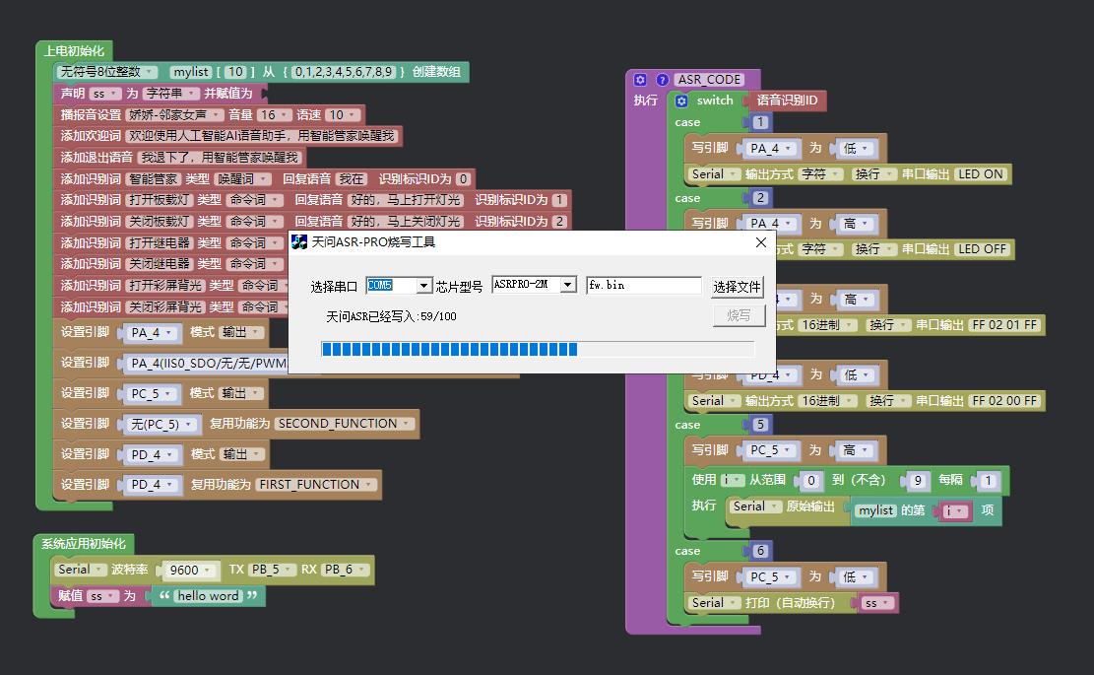Open the 赋值 ss variable dropdown

pos(101,596)
